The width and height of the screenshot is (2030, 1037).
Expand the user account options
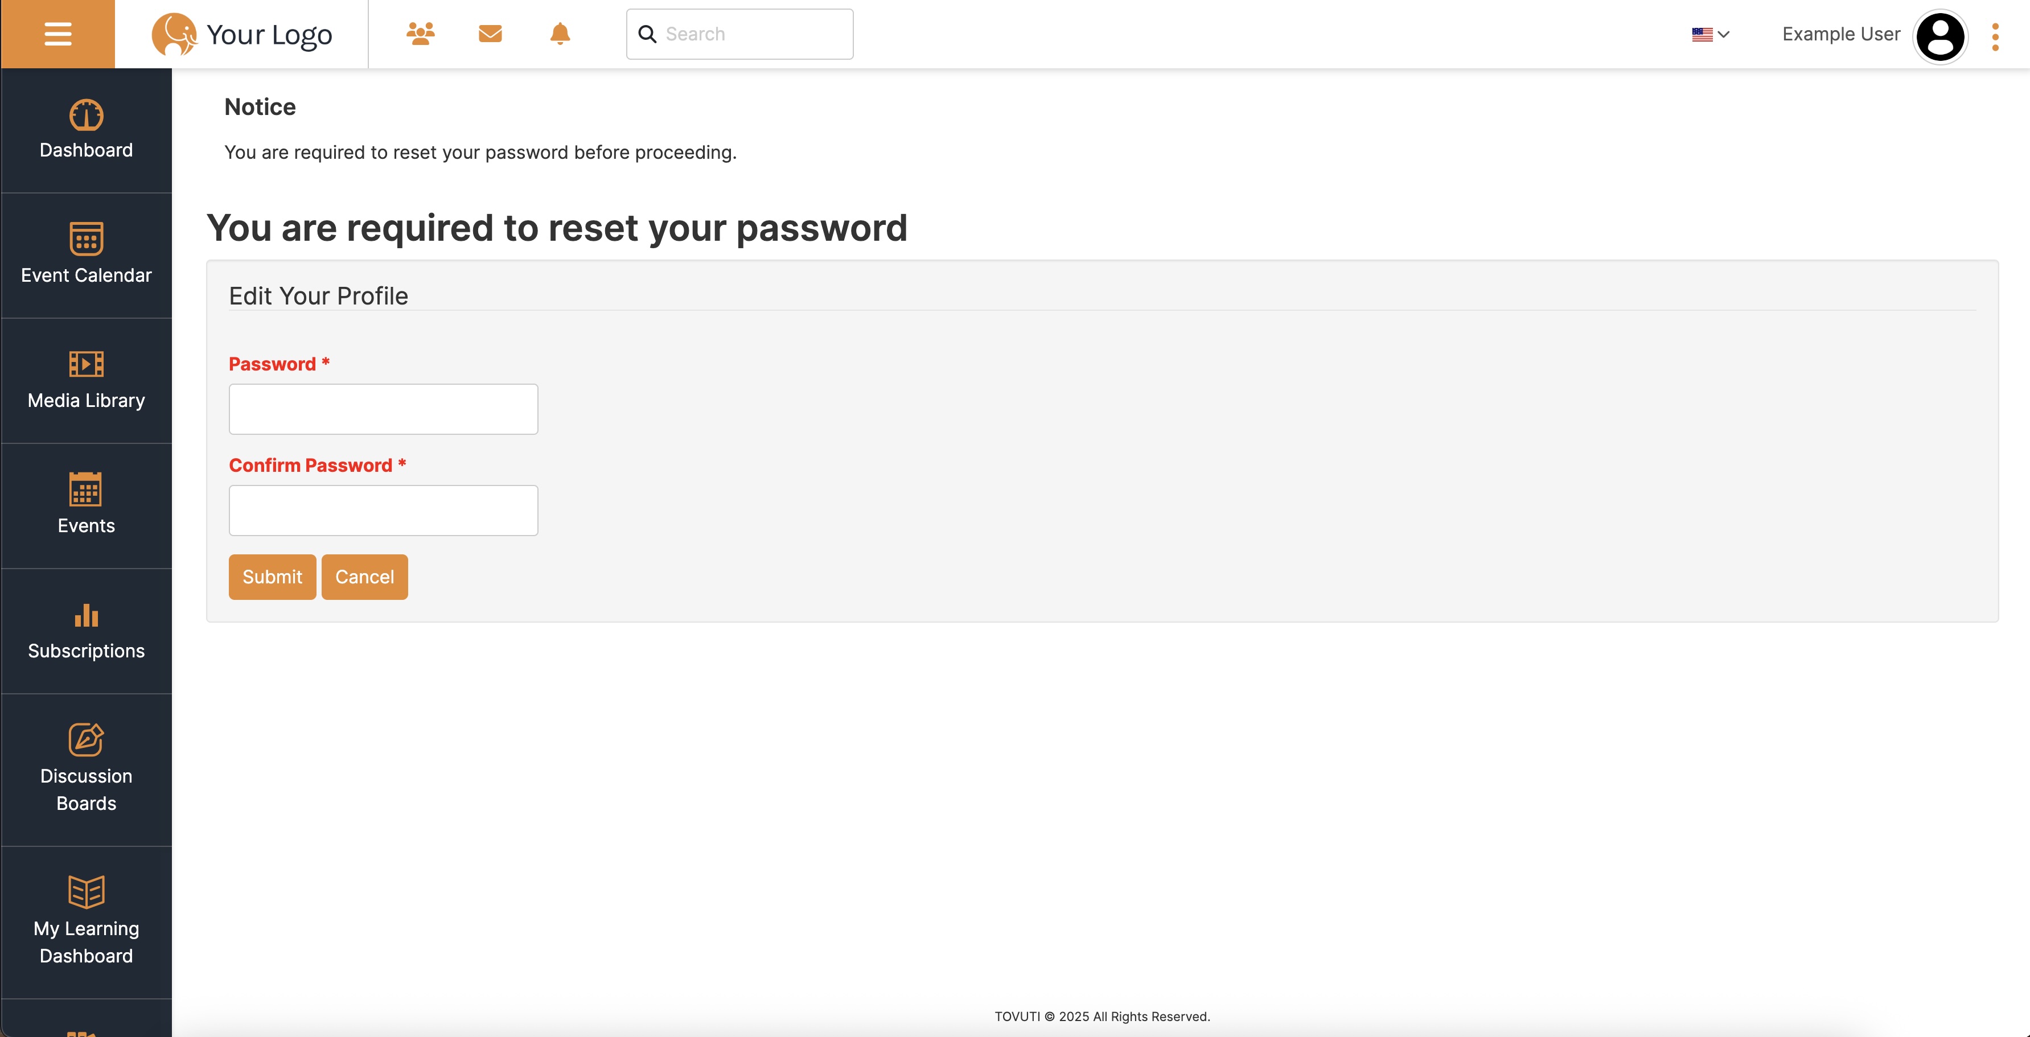click(1841, 34)
